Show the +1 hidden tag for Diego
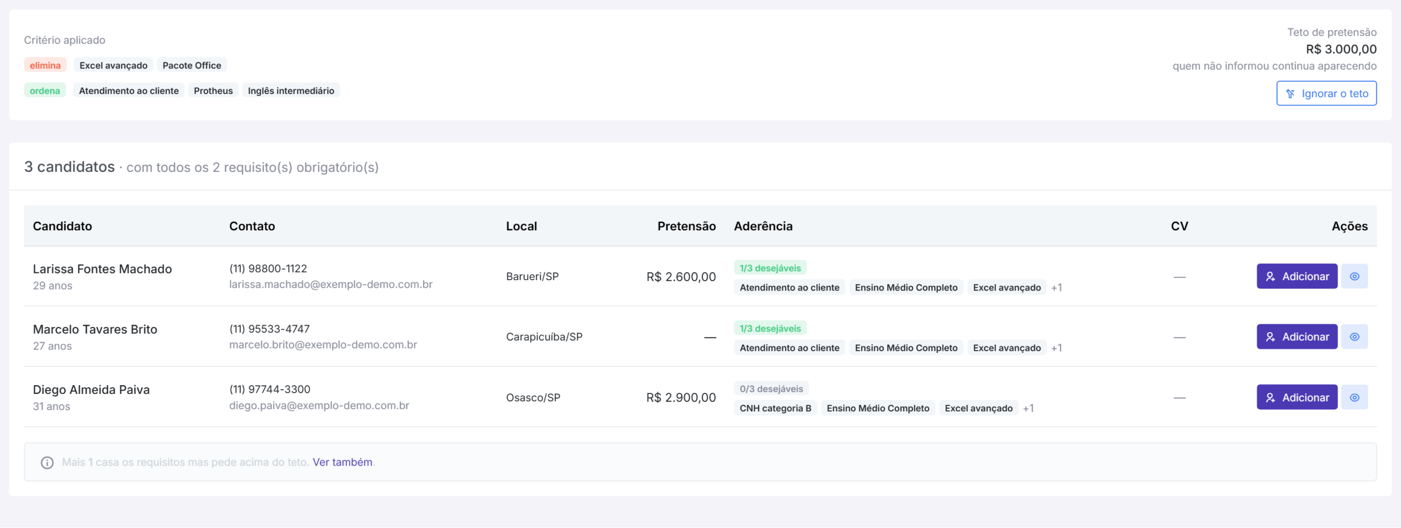 pos(1028,408)
